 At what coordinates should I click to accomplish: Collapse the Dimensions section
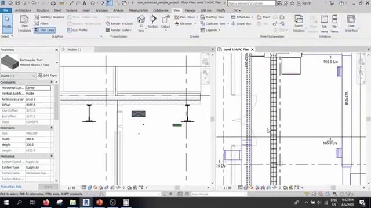tap(52, 128)
